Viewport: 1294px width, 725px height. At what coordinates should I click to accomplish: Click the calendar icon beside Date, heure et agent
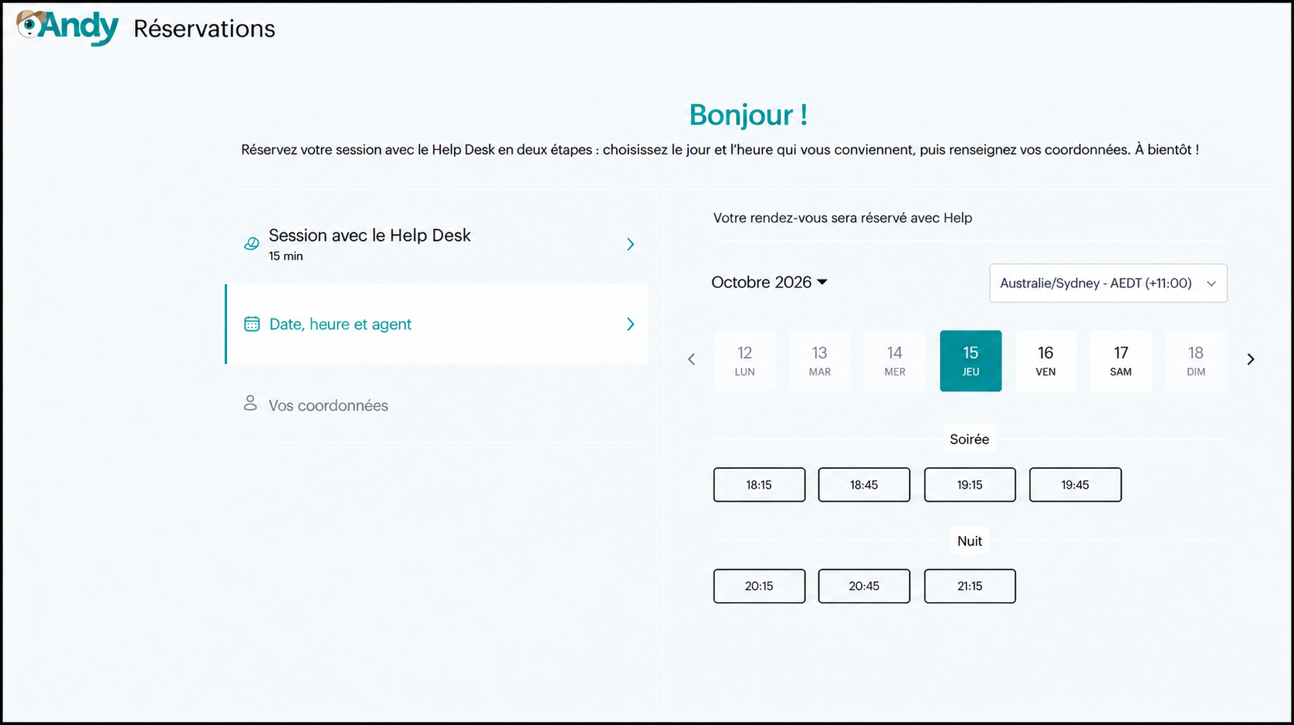252,324
